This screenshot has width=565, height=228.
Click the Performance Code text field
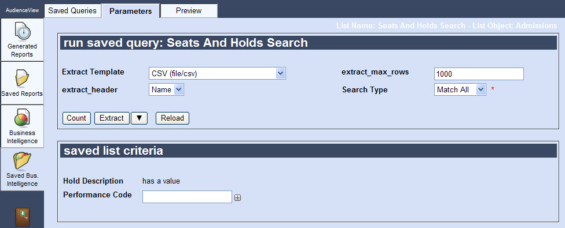click(x=187, y=197)
